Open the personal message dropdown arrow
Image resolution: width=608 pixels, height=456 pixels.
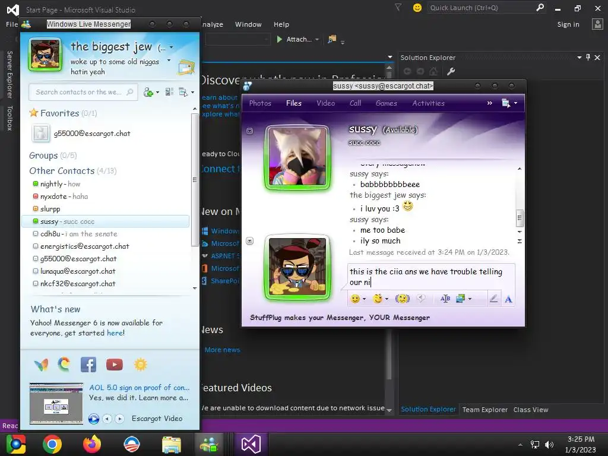(169, 61)
